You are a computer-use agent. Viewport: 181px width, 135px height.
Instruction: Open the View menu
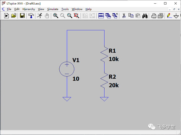(x=41, y=9)
